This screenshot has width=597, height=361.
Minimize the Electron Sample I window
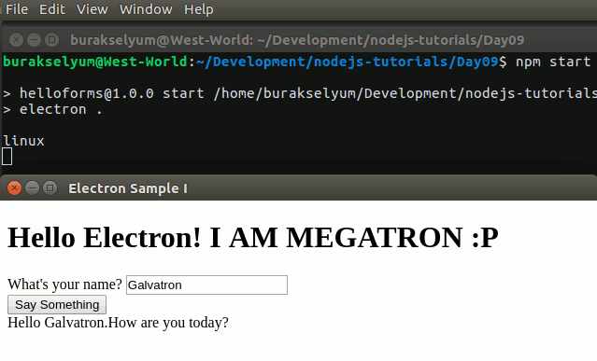tap(33, 187)
